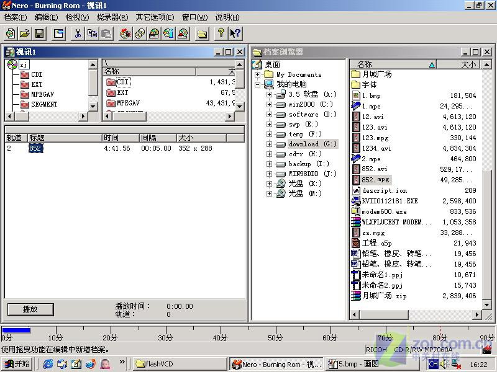497x372 pixels.
Task: Sort file browser by 大小 column
Action: coord(458,64)
